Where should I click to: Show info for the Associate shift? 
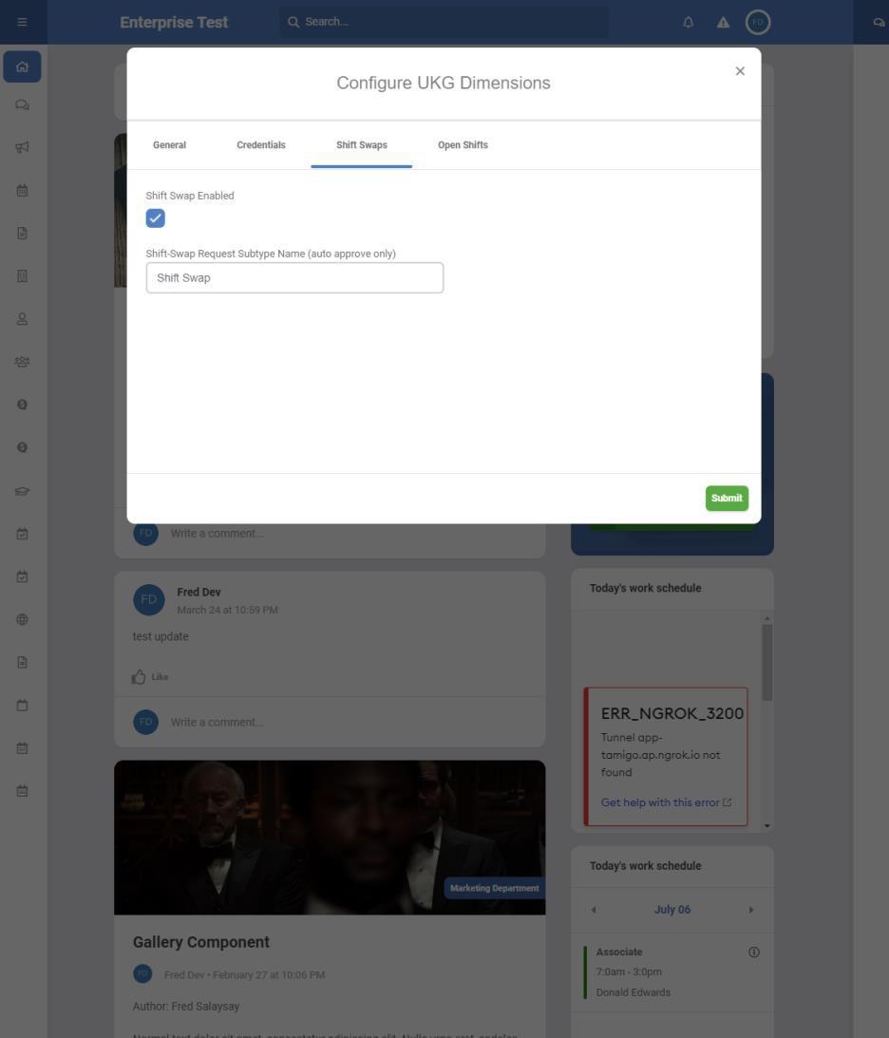pos(754,952)
